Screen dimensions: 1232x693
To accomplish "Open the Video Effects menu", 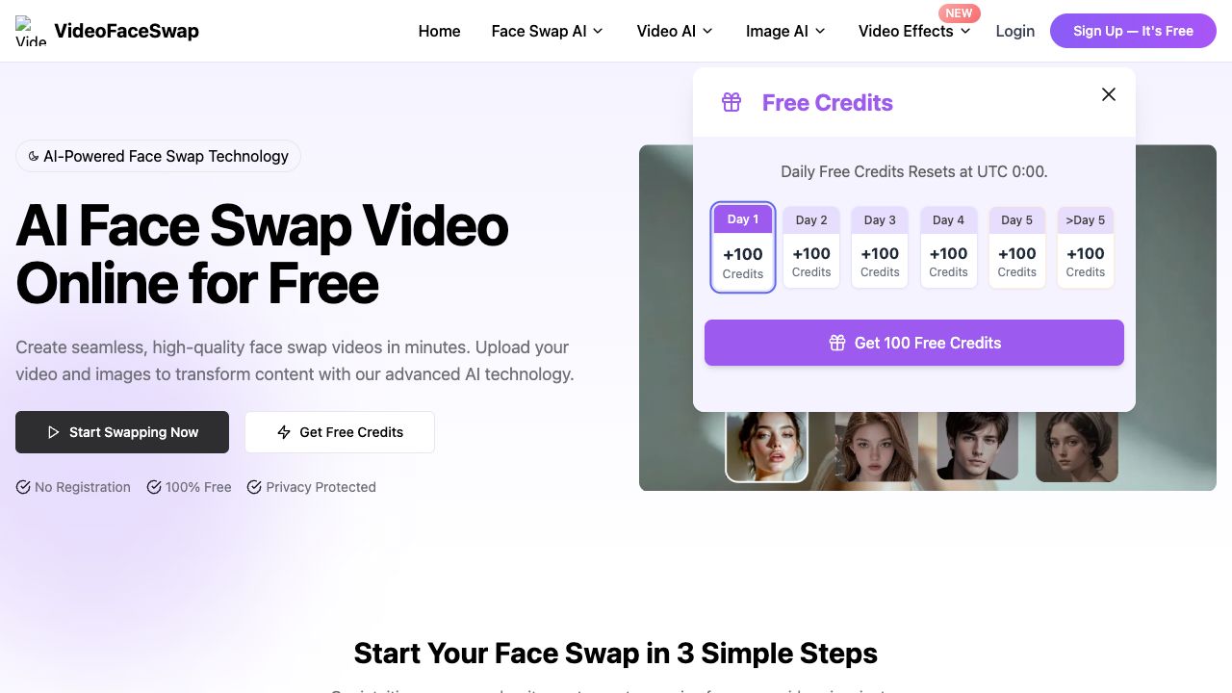I will tap(914, 31).
